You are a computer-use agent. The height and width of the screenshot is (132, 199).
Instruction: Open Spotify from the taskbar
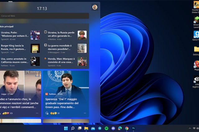(x=106, y=128)
